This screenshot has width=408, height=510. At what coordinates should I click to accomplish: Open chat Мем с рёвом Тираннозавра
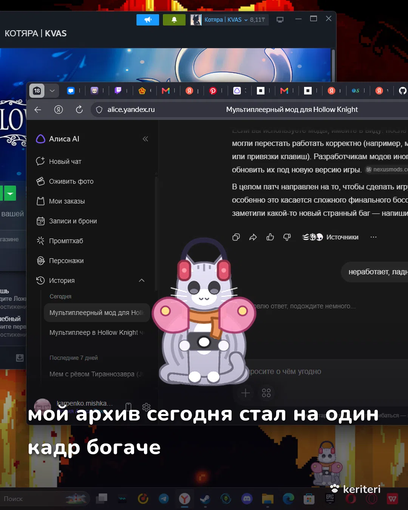click(x=97, y=374)
